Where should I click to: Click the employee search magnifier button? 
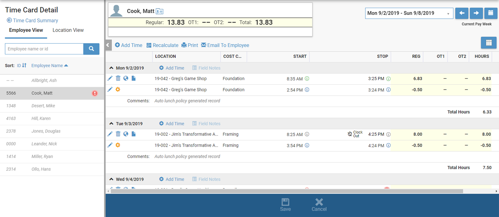point(91,49)
